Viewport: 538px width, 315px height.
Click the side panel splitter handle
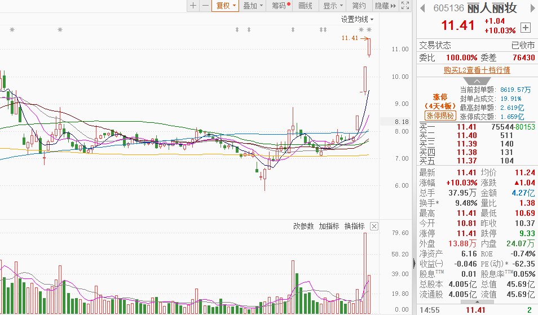pos(414,264)
